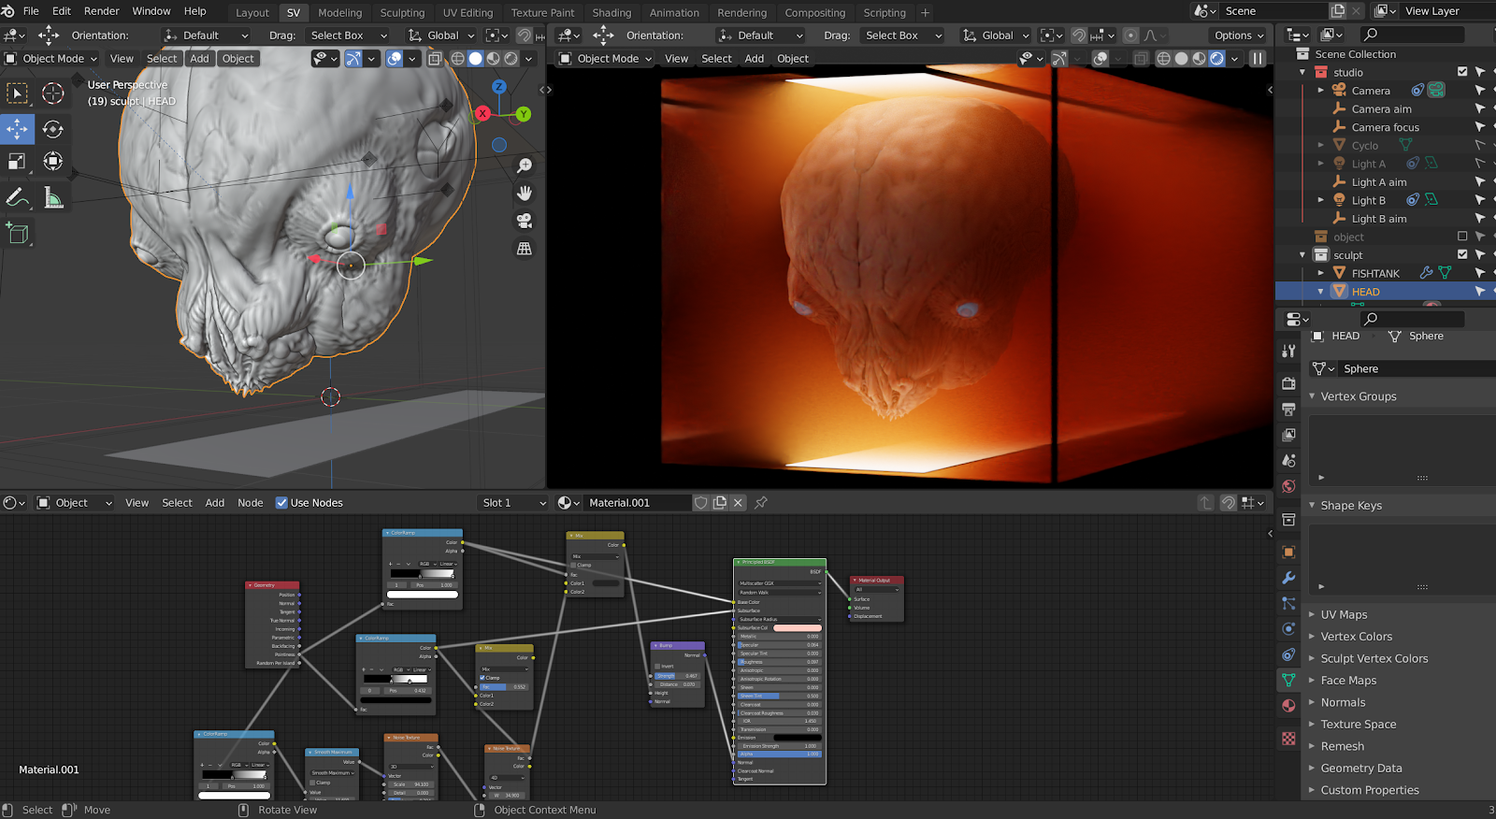Screen dimensions: 1496x819
Task: Open Object Mode dropdown in right viewport
Action: click(x=606, y=58)
